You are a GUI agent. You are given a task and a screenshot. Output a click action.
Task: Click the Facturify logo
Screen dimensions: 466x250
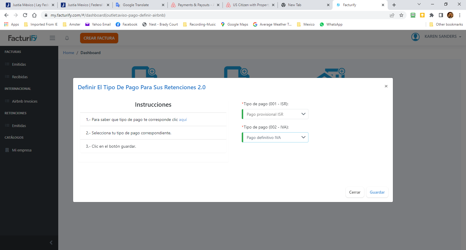(23, 38)
